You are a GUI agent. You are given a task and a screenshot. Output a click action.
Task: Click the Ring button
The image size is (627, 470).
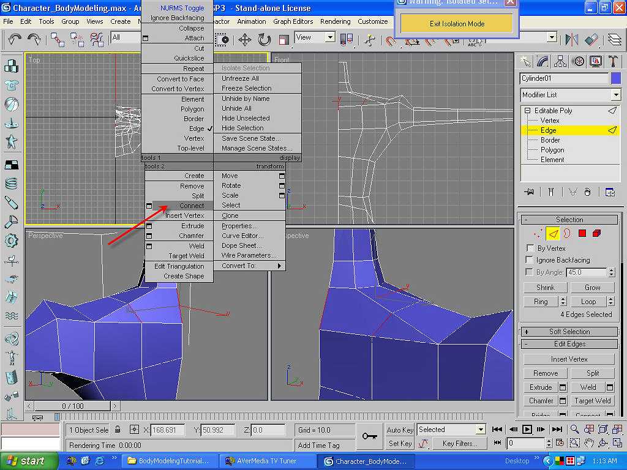click(x=541, y=302)
